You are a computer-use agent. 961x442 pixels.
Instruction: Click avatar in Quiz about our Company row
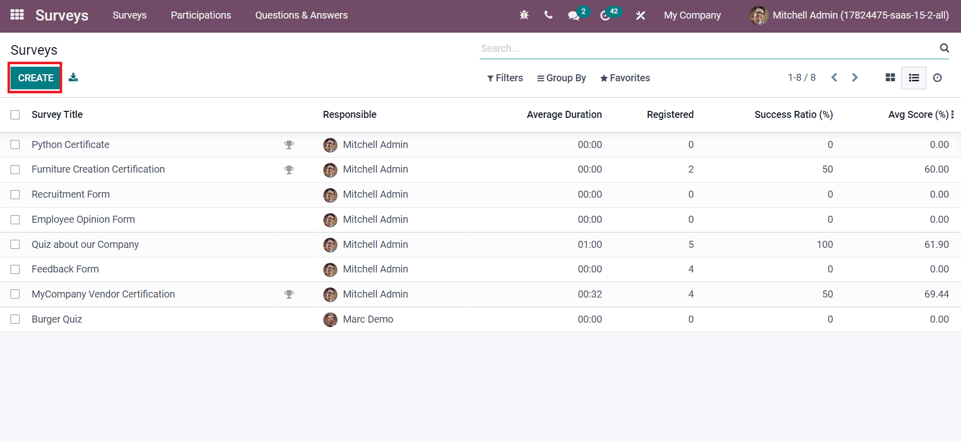pyautogui.click(x=330, y=245)
